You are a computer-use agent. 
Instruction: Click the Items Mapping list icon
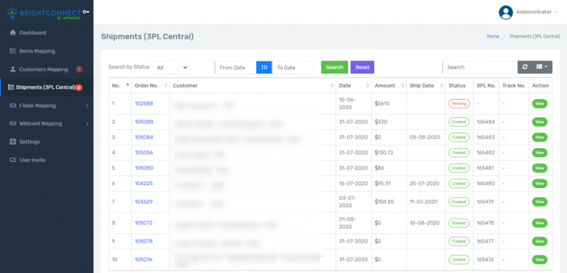(13, 51)
